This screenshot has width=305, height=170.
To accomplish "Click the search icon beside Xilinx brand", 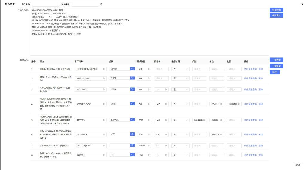I will point(132,104).
